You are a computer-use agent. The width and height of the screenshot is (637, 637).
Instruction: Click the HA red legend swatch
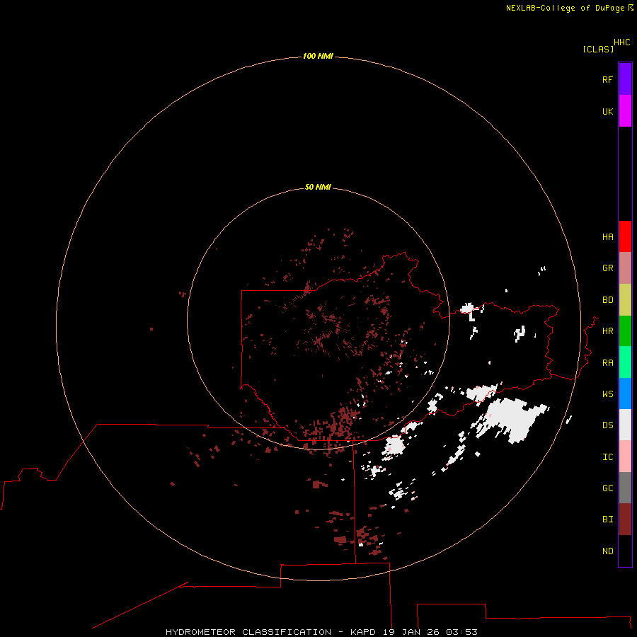click(625, 236)
